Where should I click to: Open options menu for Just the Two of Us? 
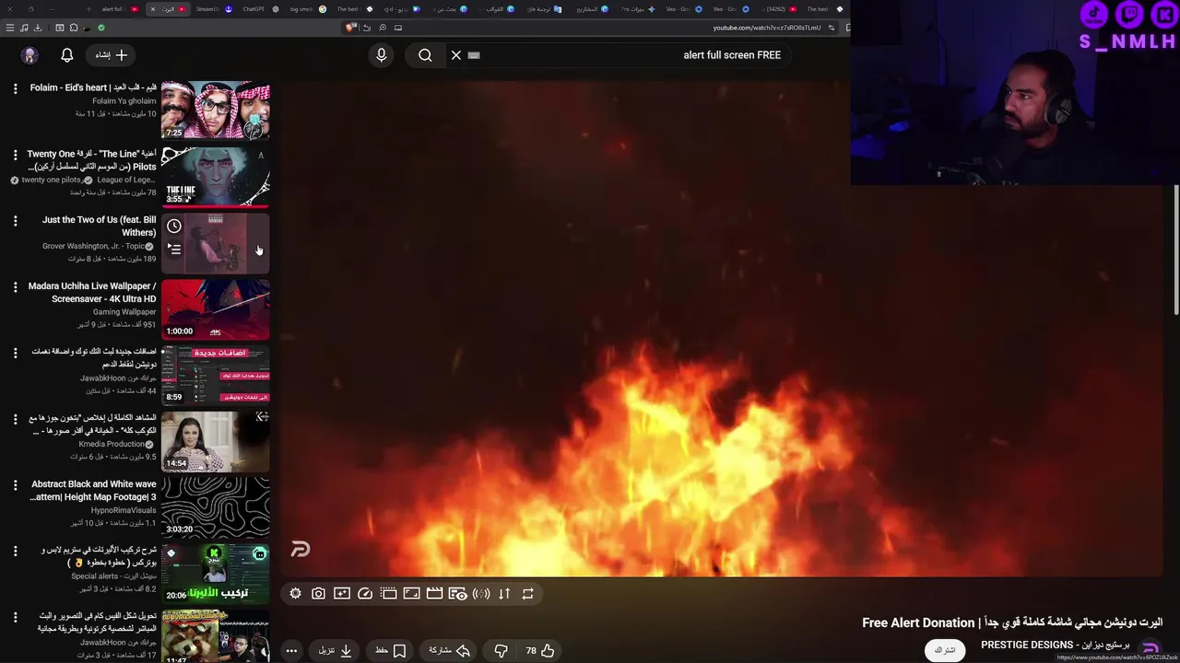(x=15, y=221)
